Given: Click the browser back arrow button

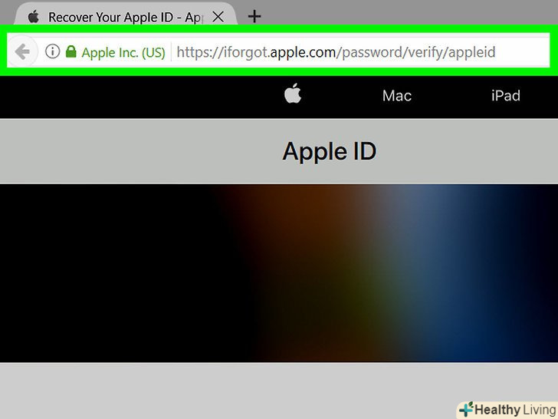Looking at the screenshot, I should [22, 52].
